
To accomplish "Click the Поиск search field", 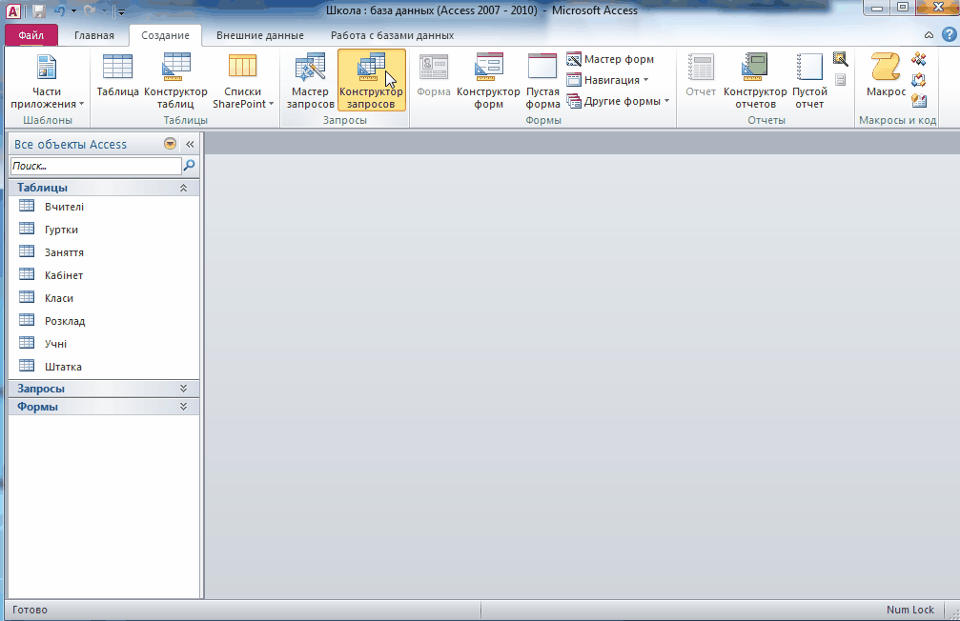I will [95, 166].
